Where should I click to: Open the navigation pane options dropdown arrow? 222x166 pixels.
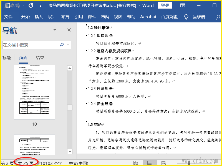55,30
